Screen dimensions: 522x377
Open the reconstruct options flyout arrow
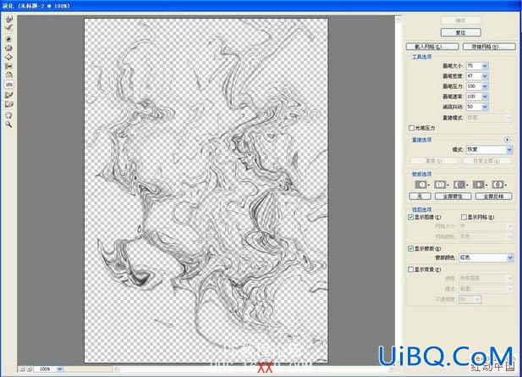click(x=507, y=140)
